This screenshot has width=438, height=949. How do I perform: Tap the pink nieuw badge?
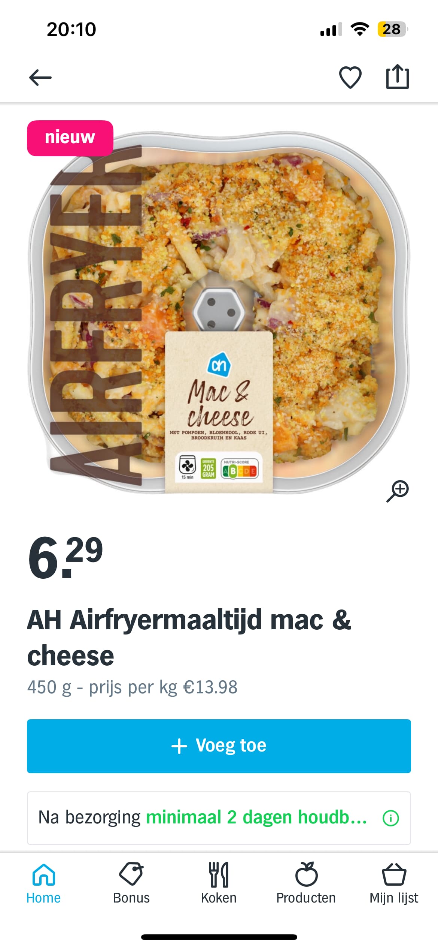pos(70,138)
